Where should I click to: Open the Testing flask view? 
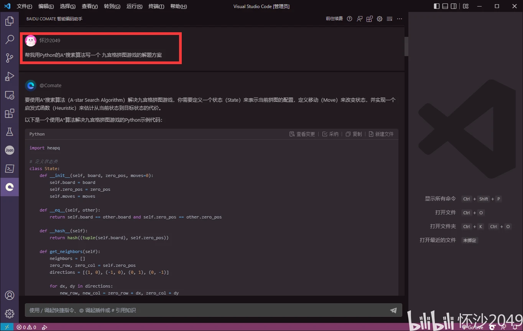point(10,132)
